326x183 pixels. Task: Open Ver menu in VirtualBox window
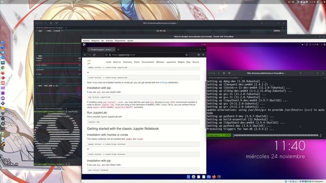tap(102, 41)
